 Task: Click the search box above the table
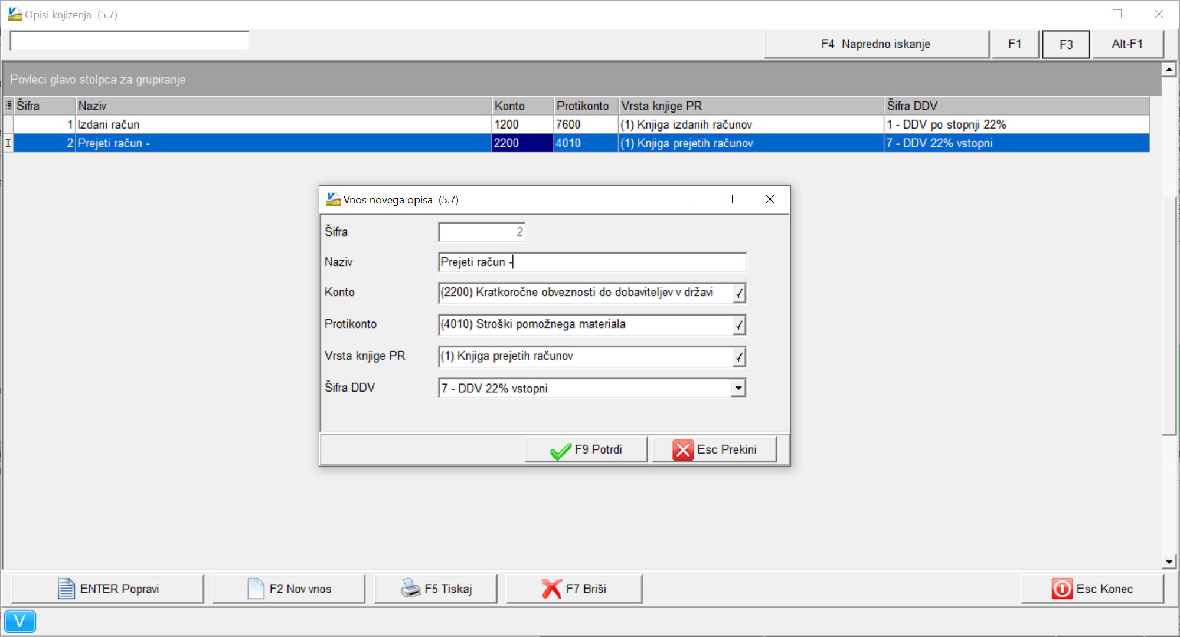click(130, 41)
